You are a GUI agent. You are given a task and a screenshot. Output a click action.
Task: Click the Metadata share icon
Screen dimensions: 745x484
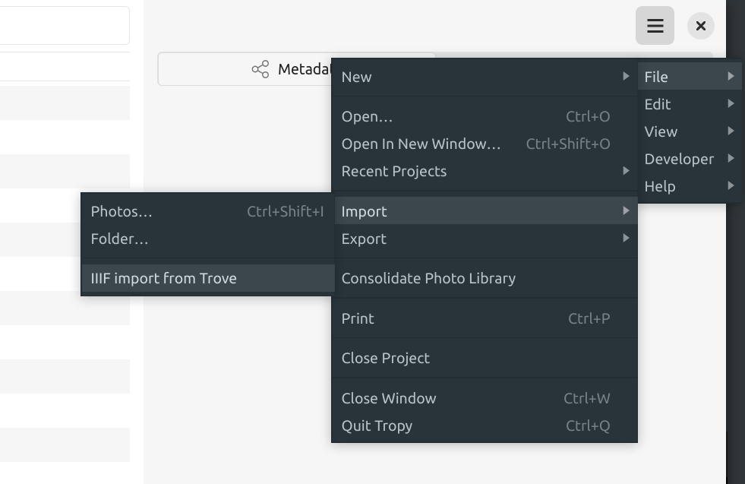point(260,69)
